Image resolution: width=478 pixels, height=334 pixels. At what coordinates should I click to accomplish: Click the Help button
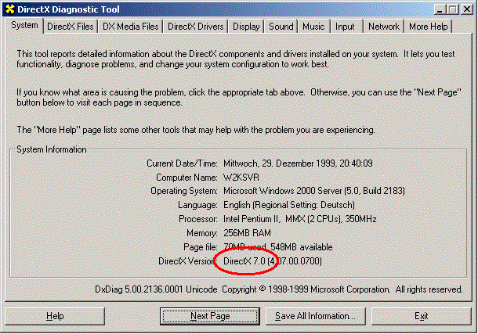[x=55, y=316]
